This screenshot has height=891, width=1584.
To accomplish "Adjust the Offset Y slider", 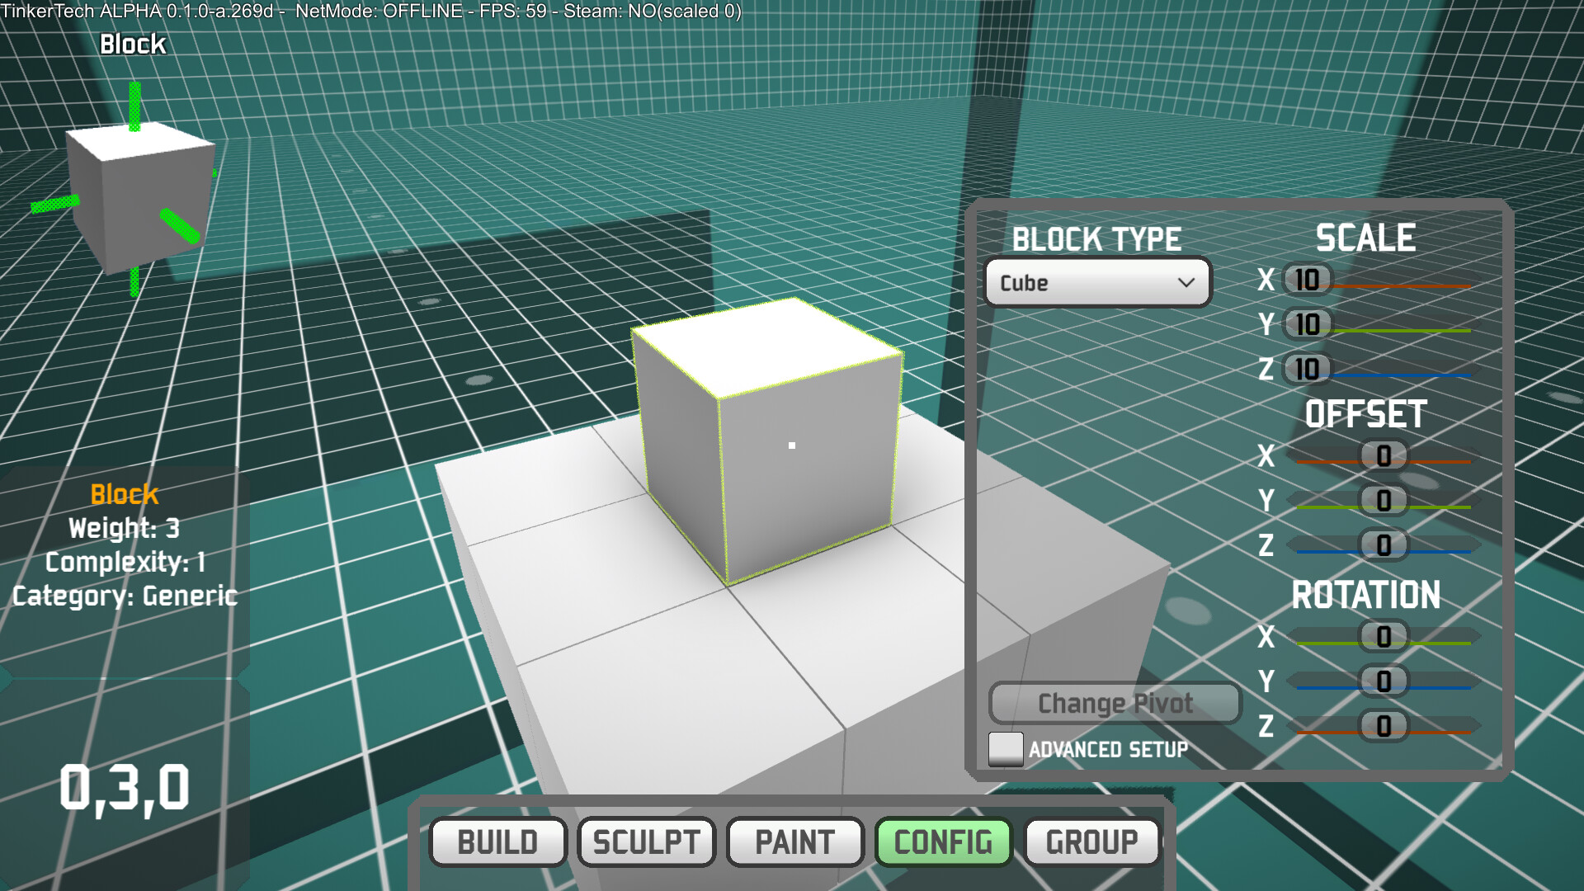I will (x=1384, y=502).
